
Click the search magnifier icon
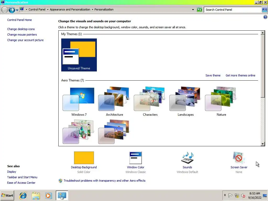click(264, 10)
